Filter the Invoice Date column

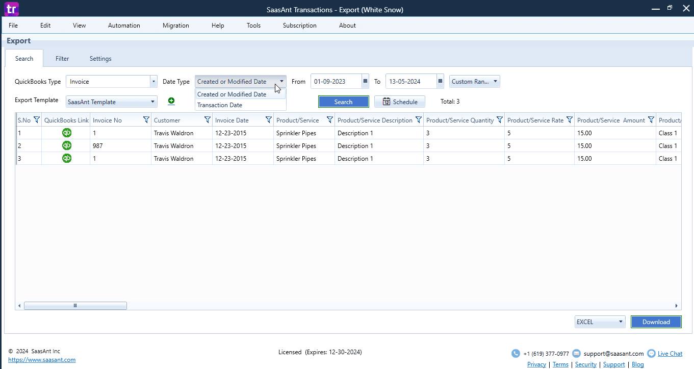[269, 120]
